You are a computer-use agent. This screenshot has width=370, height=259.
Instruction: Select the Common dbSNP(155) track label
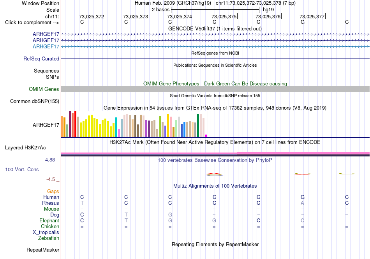pyautogui.click(x=34, y=101)
